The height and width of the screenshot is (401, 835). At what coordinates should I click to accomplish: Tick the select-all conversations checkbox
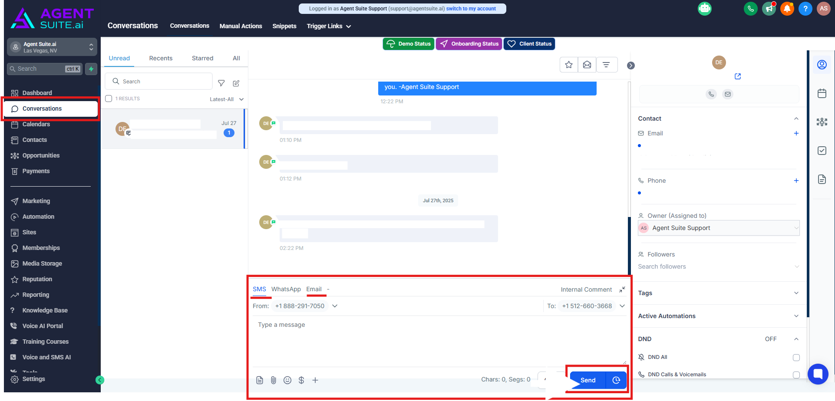[109, 99]
